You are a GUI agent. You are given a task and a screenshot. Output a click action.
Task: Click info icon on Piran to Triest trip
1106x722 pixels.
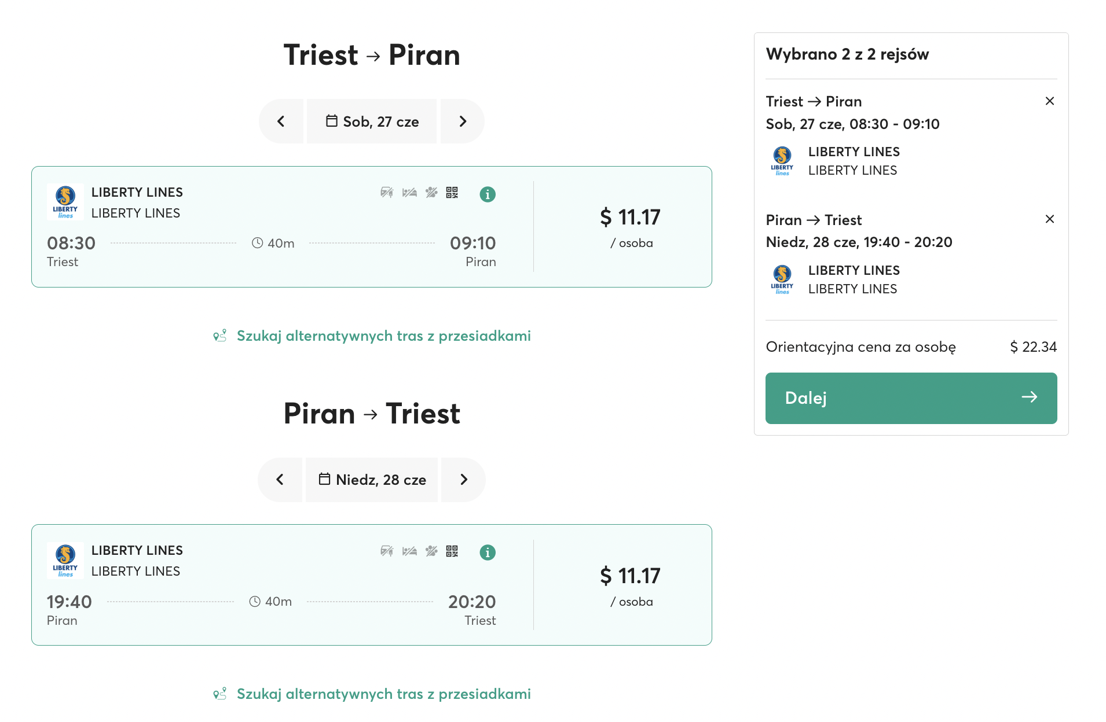click(x=488, y=552)
